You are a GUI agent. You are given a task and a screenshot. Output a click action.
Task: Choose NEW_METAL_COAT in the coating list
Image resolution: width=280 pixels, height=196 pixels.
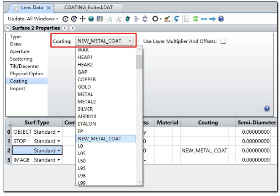pyautogui.click(x=106, y=138)
